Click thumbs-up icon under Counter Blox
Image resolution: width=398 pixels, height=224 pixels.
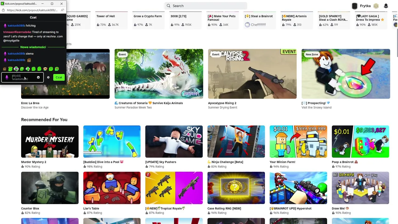[23, 213]
